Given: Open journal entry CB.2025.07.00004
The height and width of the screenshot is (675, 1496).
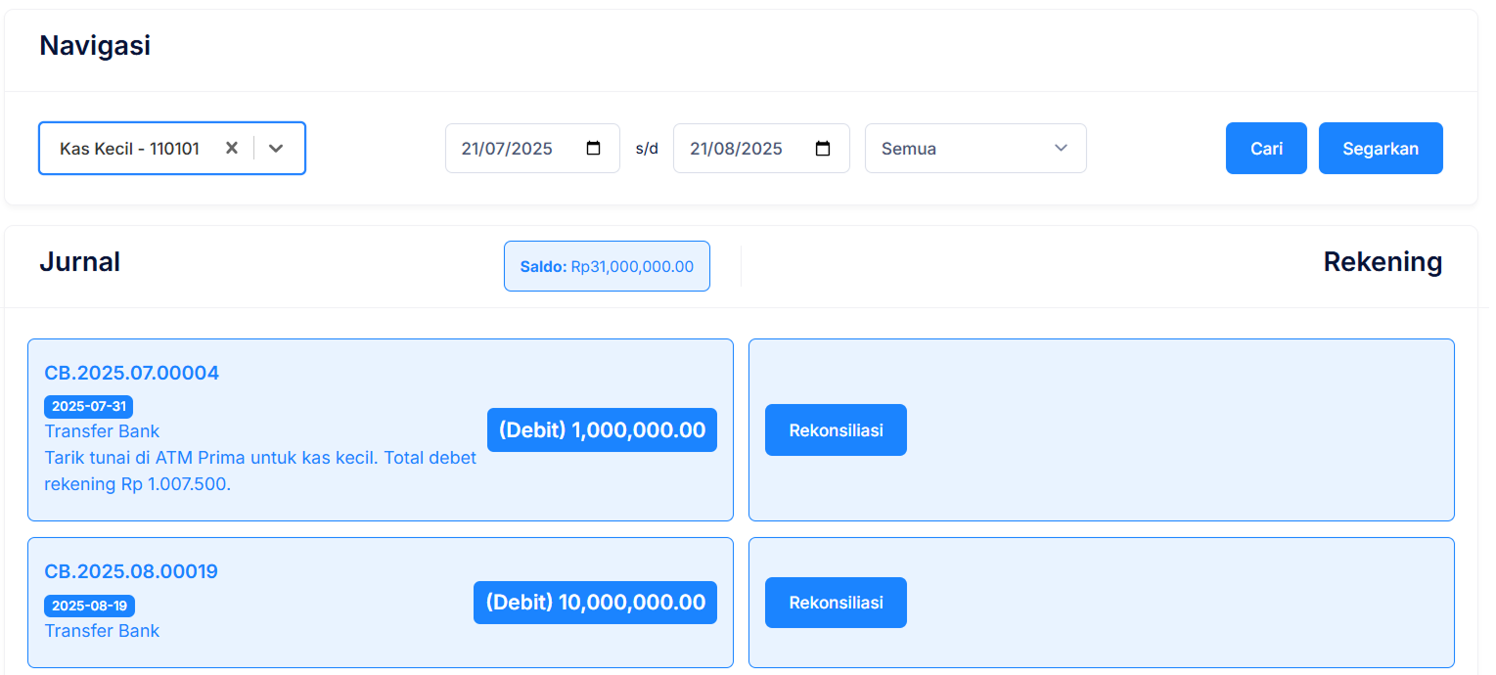Looking at the screenshot, I should tap(132, 373).
